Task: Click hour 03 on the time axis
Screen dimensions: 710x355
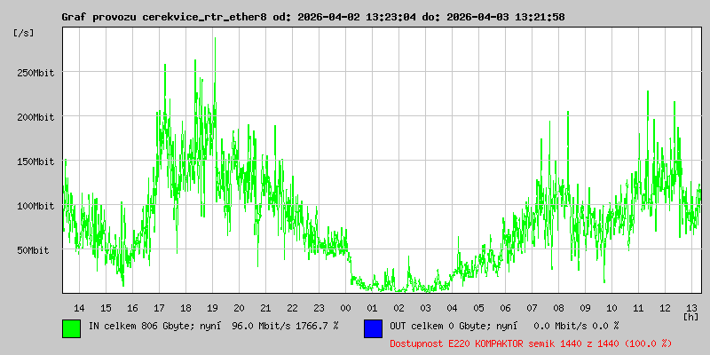Action: point(425,307)
